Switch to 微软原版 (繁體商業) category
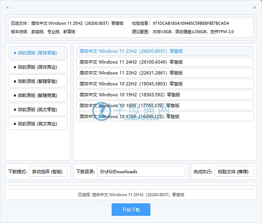 (x=38, y=96)
